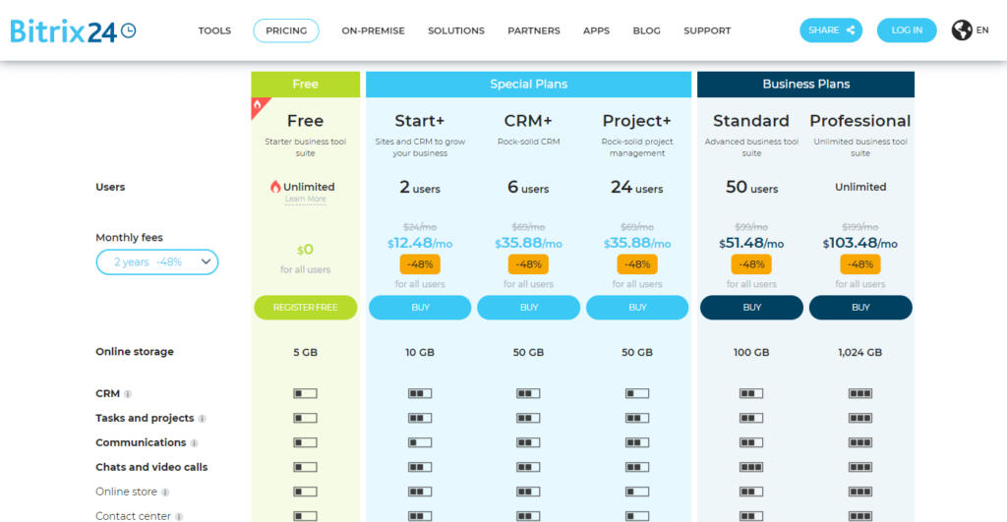Viewport: 1007px width, 522px height.
Task: Buy the Professional plan
Action: click(860, 308)
